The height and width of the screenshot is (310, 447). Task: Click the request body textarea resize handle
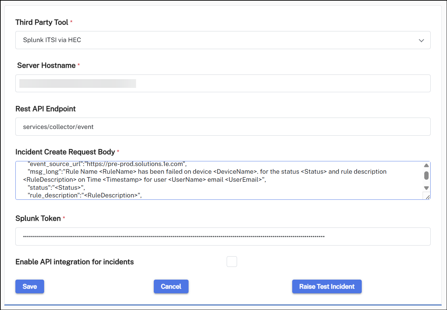point(427,197)
